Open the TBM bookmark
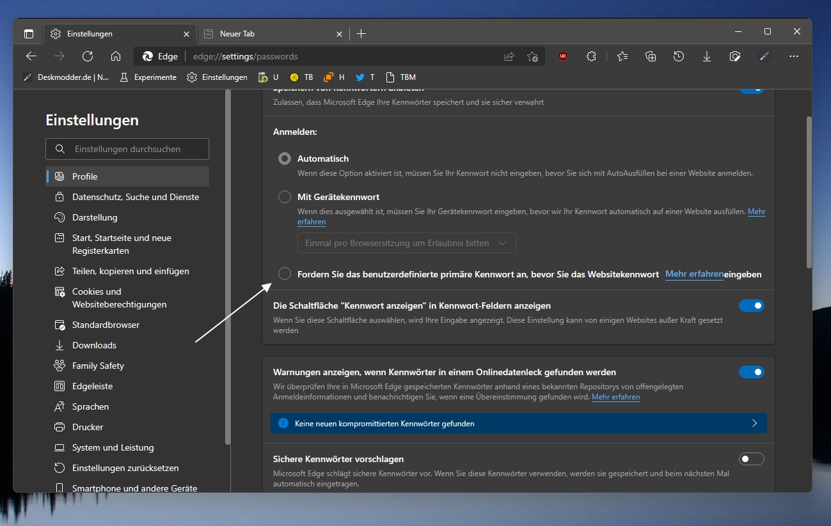 pyautogui.click(x=401, y=77)
